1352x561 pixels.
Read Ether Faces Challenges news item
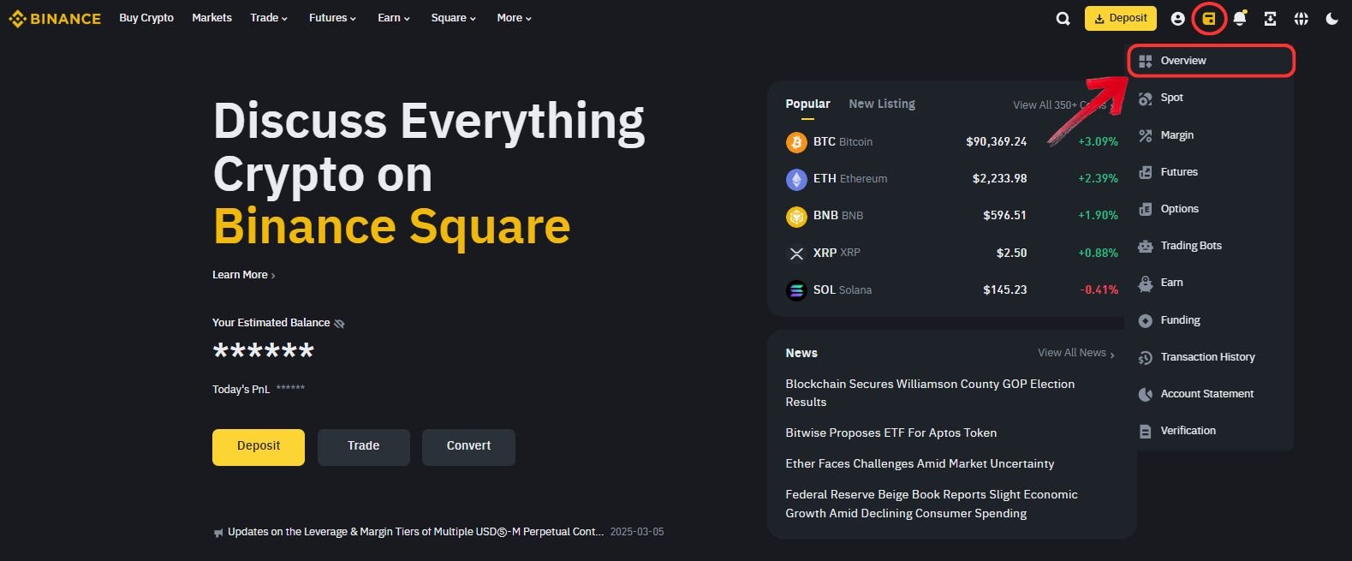click(920, 464)
